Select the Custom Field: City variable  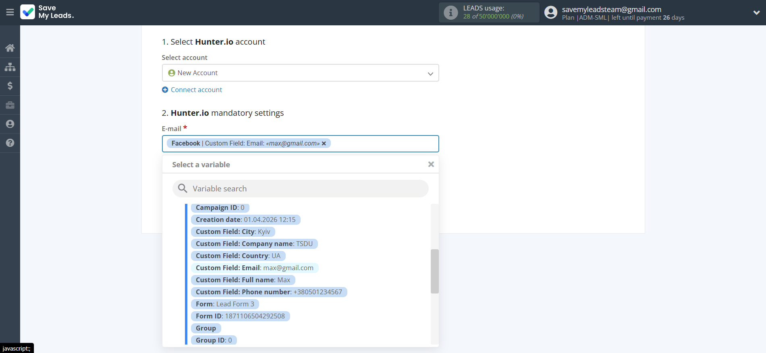click(x=233, y=232)
